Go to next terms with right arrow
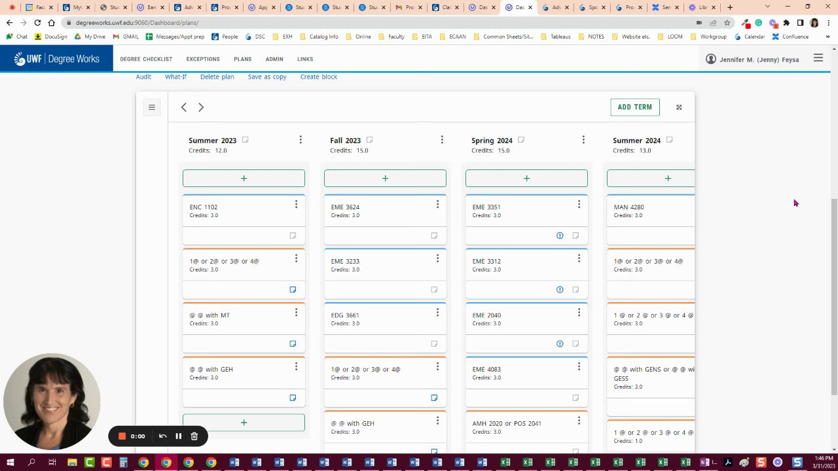Image resolution: width=838 pixels, height=471 pixels. [x=201, y=107]
